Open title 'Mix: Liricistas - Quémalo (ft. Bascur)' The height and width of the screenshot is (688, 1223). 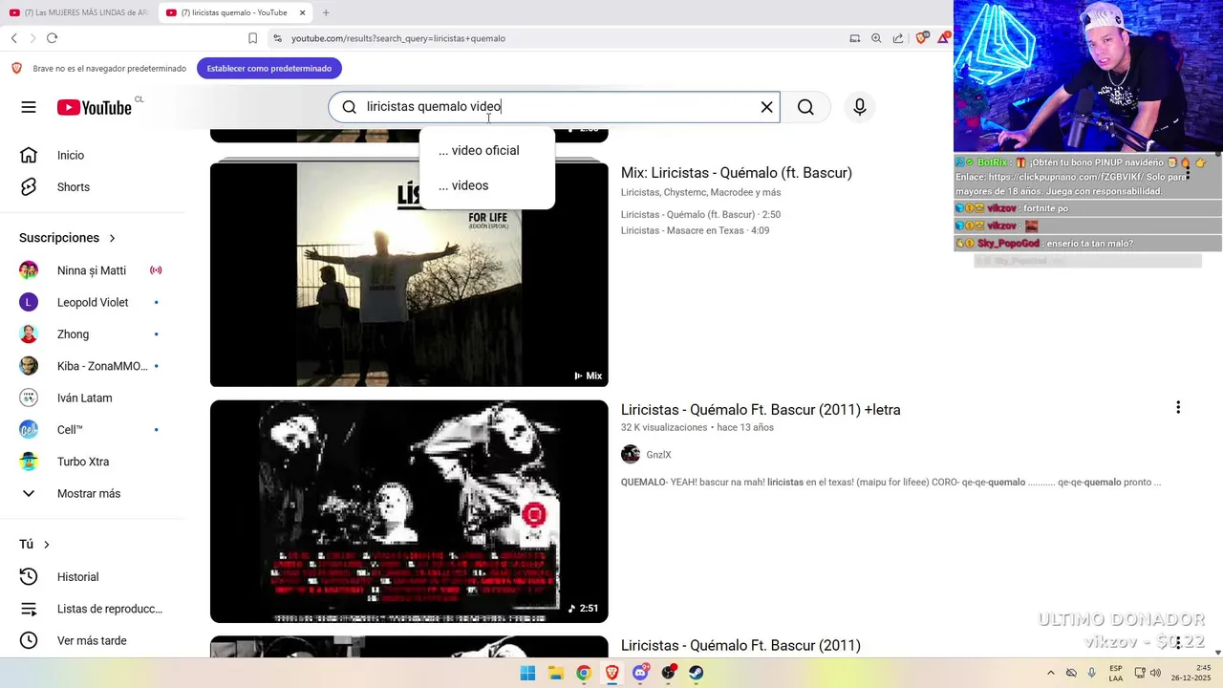(737, 173)
